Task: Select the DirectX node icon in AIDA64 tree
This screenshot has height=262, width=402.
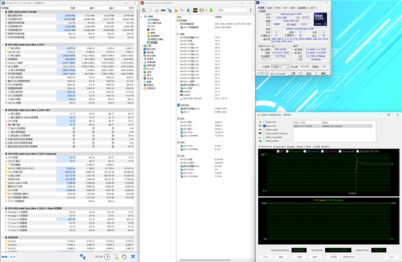Action: pyautogui.click(x=144, y=68)
